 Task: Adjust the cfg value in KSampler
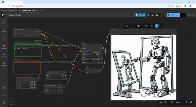pyautogui.click(x=92, y=58)
